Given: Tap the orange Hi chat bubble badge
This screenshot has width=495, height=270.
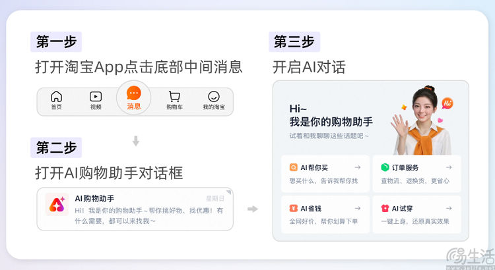Looking at the screenshot, I should coord(447,103).
